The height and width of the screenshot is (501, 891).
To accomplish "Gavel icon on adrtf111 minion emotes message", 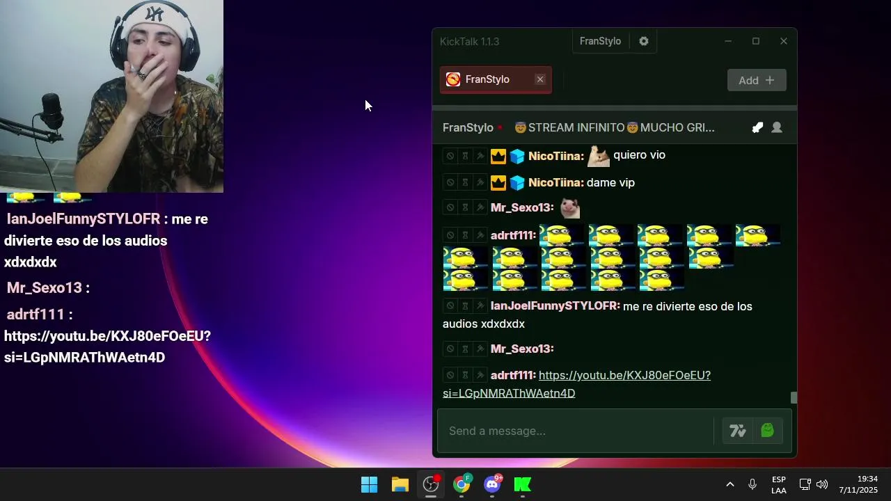I will point(480,235).
